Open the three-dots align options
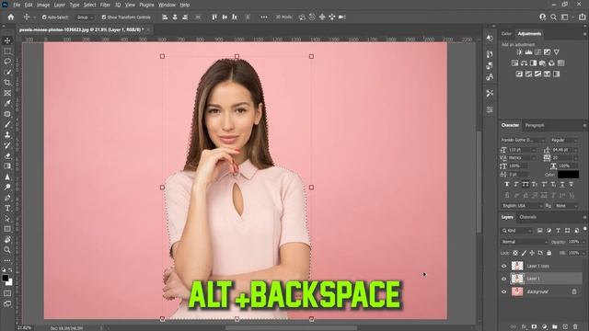The image size is (589, 331). point(264,17)
